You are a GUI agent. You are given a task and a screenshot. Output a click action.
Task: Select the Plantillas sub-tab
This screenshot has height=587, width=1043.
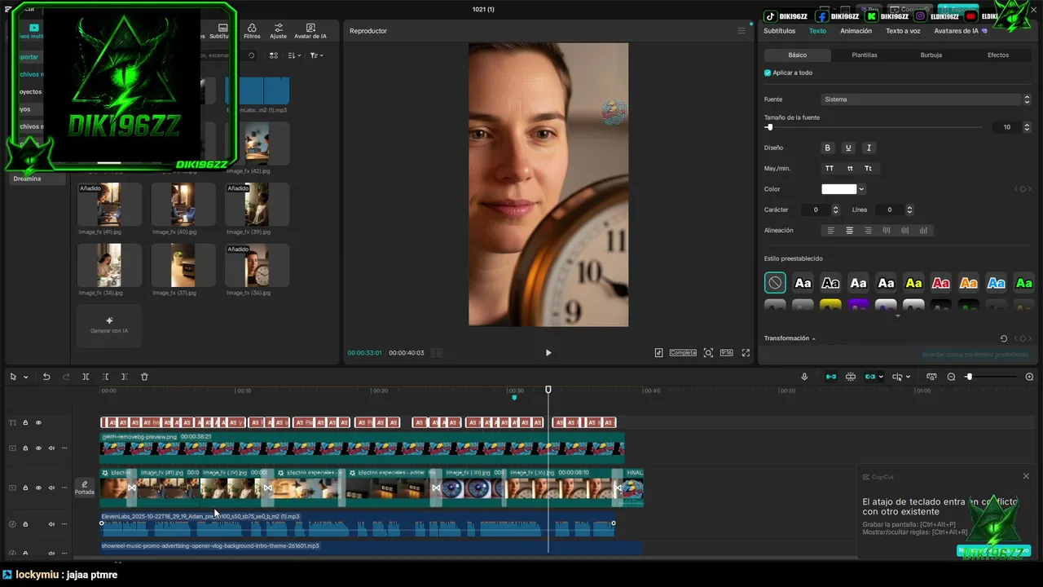[865, 55]
